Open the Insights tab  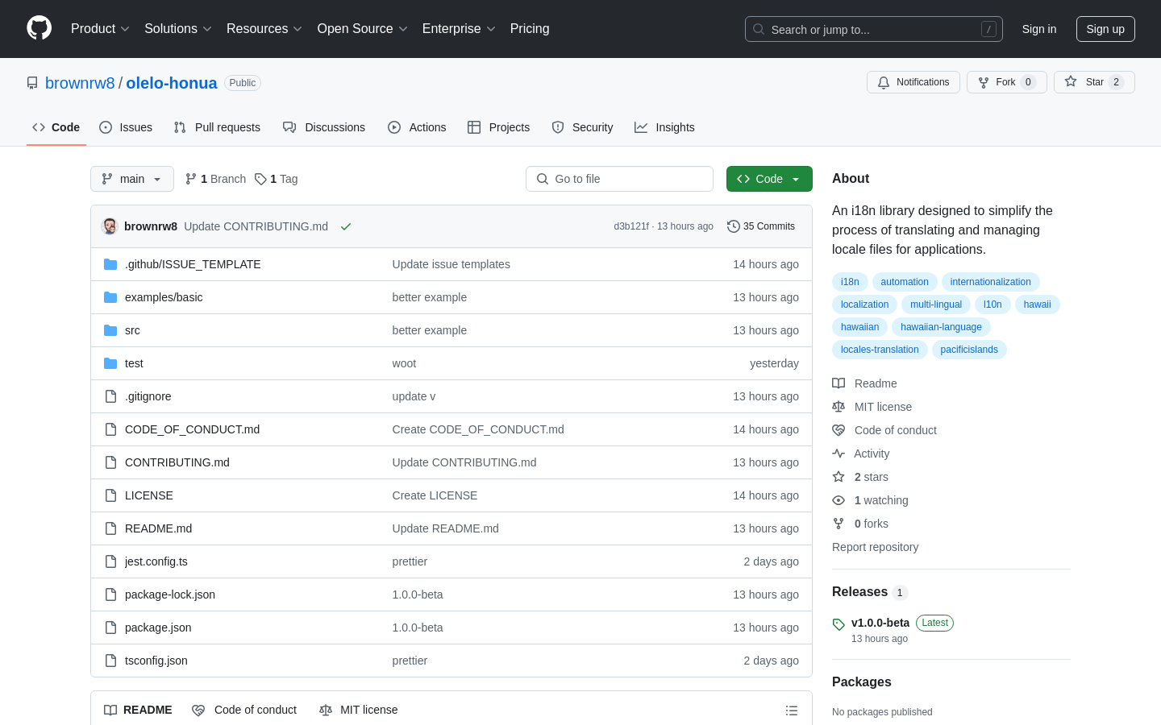coord(664,127)
